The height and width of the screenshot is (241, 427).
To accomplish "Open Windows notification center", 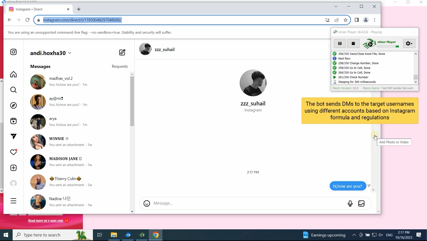I will [419, 235].
